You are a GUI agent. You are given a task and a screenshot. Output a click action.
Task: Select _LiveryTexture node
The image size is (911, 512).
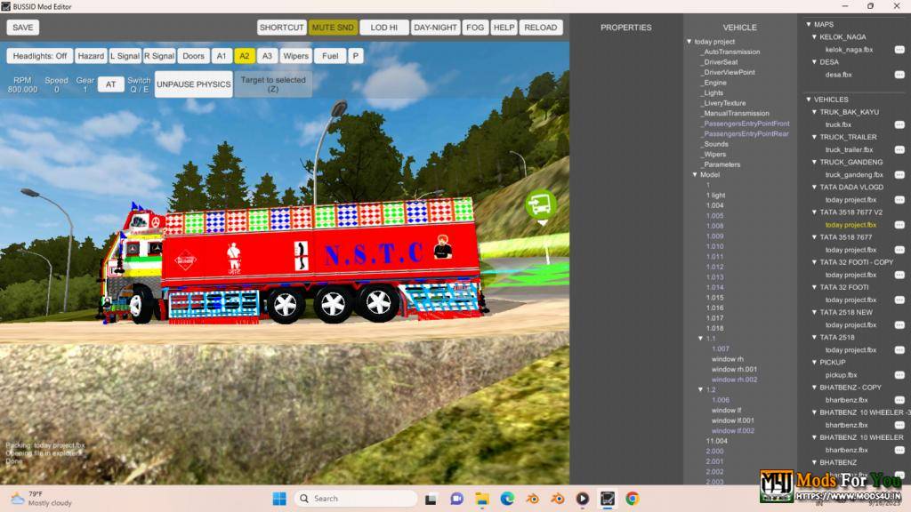pyautogui.click(x=724, y=103)
